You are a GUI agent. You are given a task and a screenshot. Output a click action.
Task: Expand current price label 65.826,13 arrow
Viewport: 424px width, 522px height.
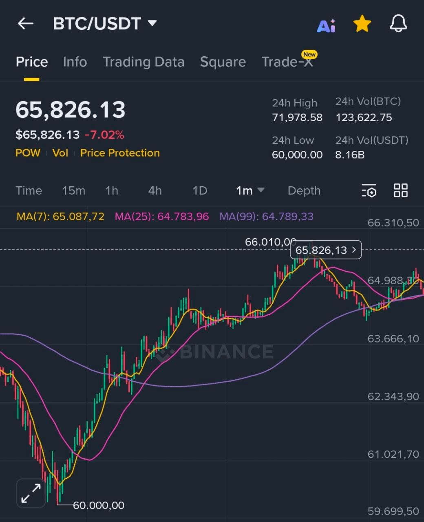click(x=353, y=250)
